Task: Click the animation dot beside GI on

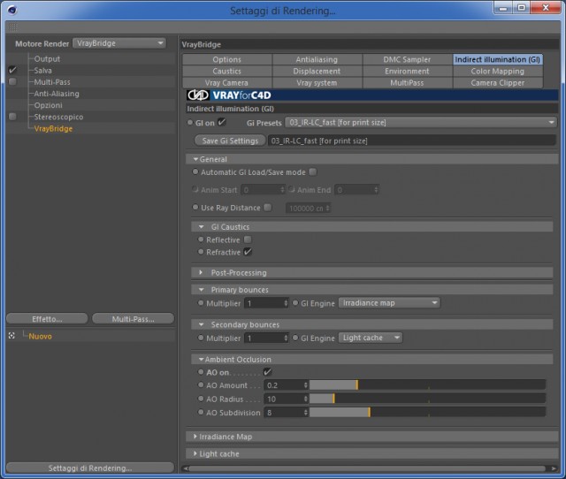Action: (190, 123)
